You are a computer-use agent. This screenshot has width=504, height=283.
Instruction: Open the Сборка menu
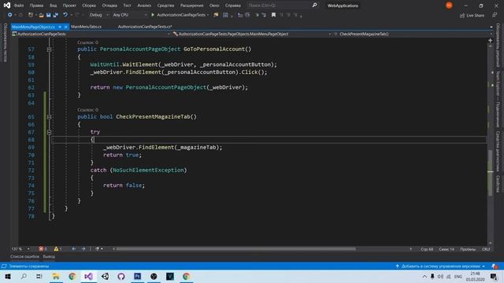pos(89,6)
